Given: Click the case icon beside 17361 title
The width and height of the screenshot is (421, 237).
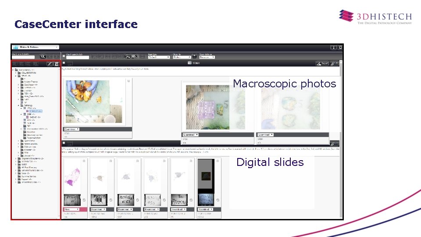Looking at the screenshot, I should click(x=189, y=63).
